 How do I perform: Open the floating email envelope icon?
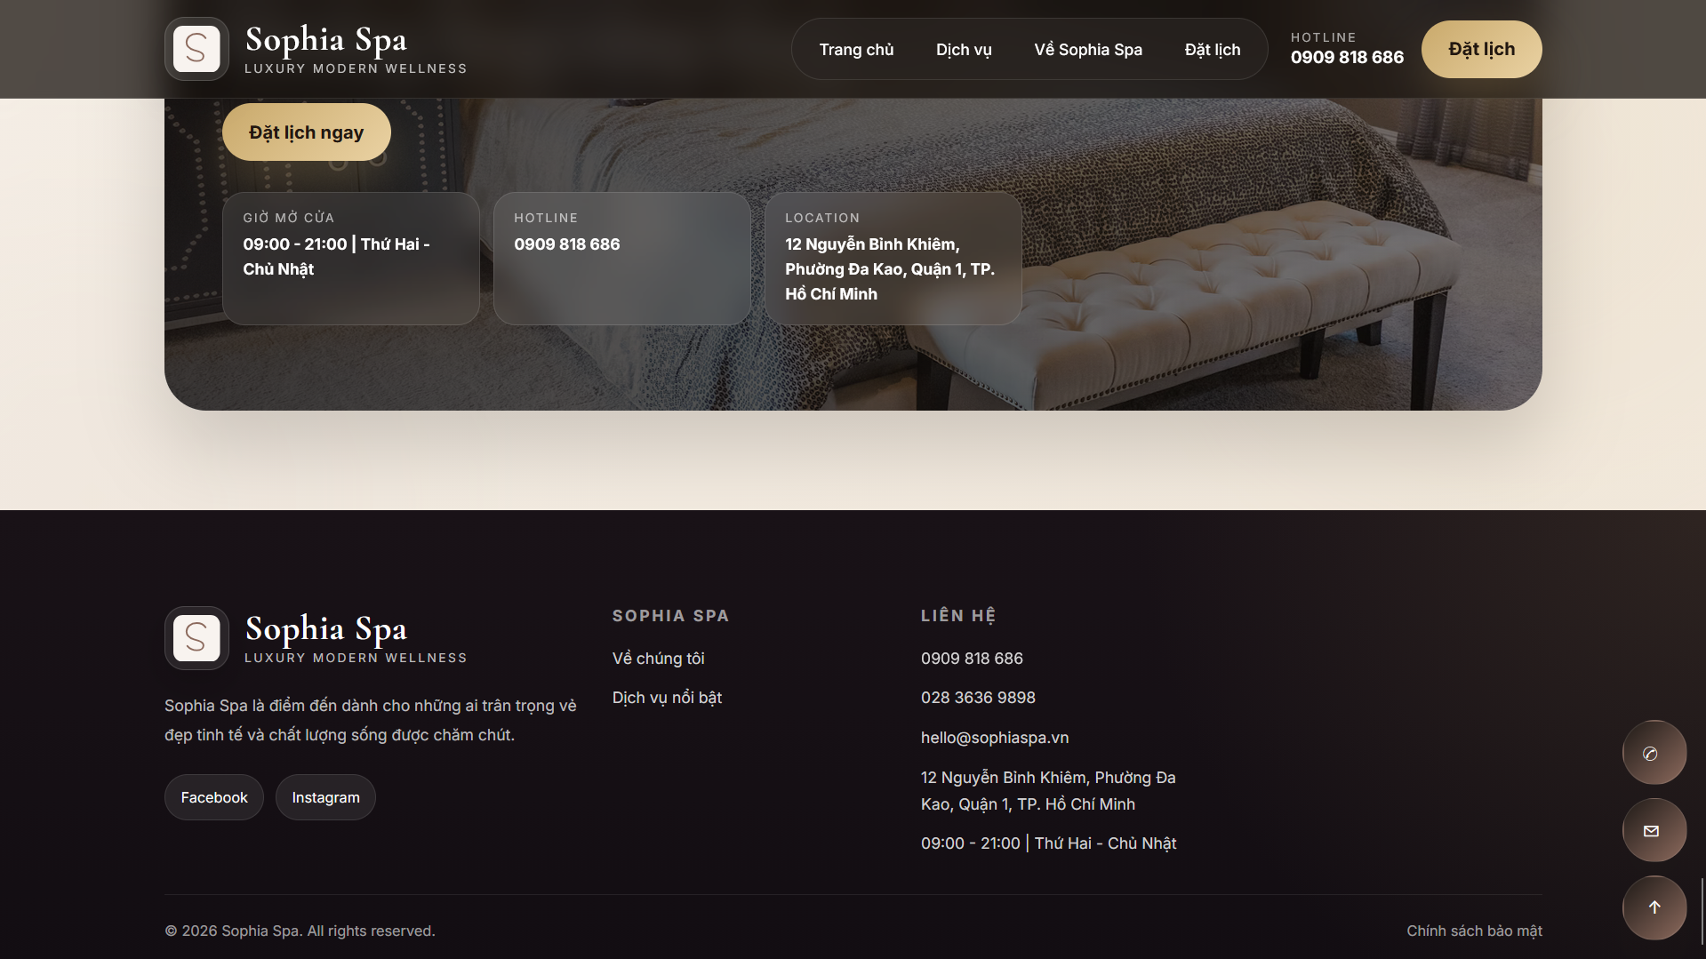point(1653,830)
